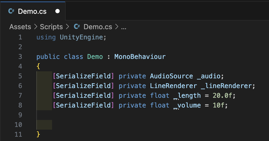
Task: Click the UnityEngine namespace on line 1
Action: tap(81, 37)
